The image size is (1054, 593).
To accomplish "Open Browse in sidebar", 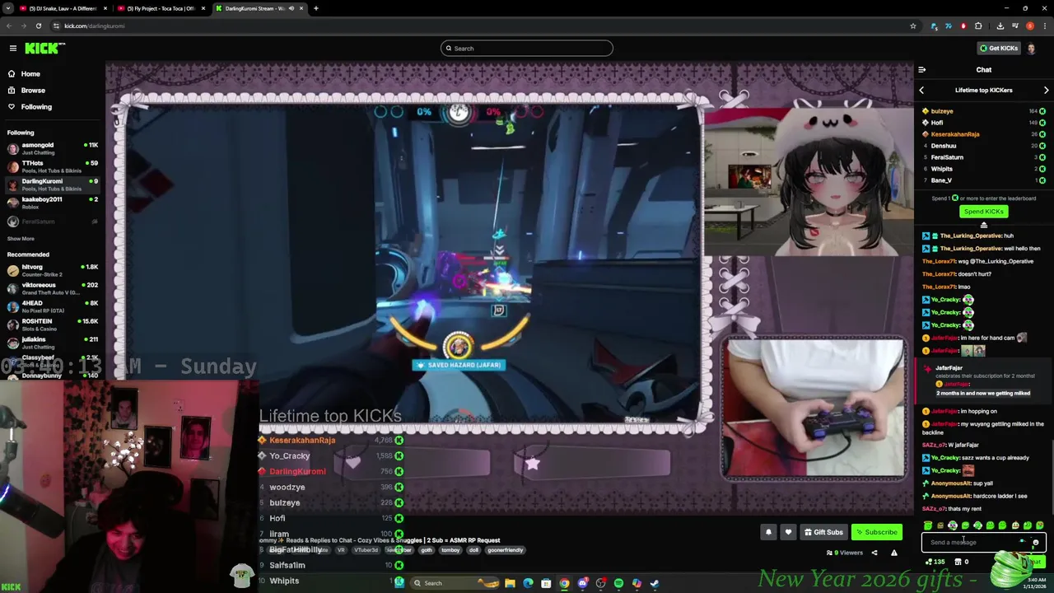I will click(x=33, y=91).
